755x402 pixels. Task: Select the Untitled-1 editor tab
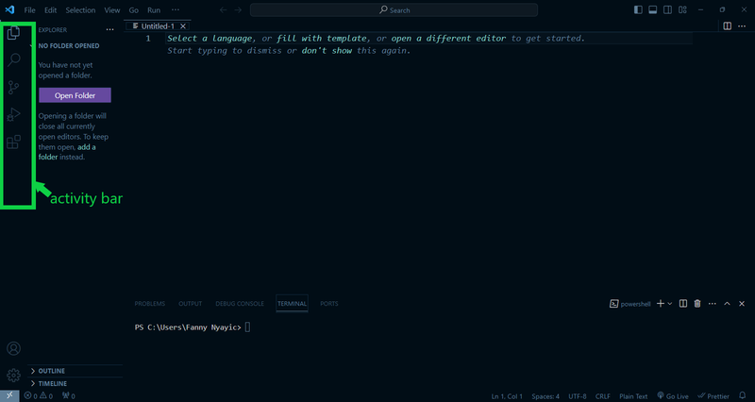coord(157,26)
